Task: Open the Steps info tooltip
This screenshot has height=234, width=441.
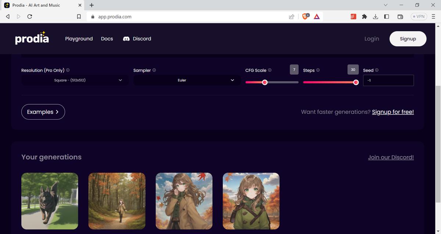Action: [319, 70]
